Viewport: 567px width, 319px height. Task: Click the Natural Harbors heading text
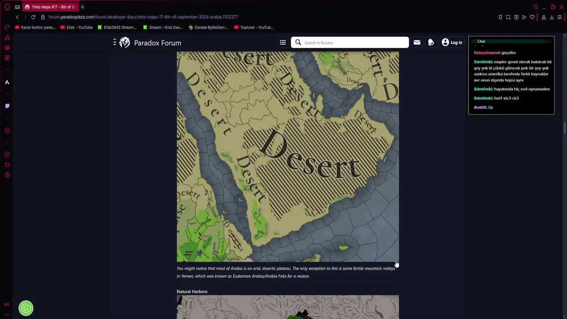click(x=192, y=292)
